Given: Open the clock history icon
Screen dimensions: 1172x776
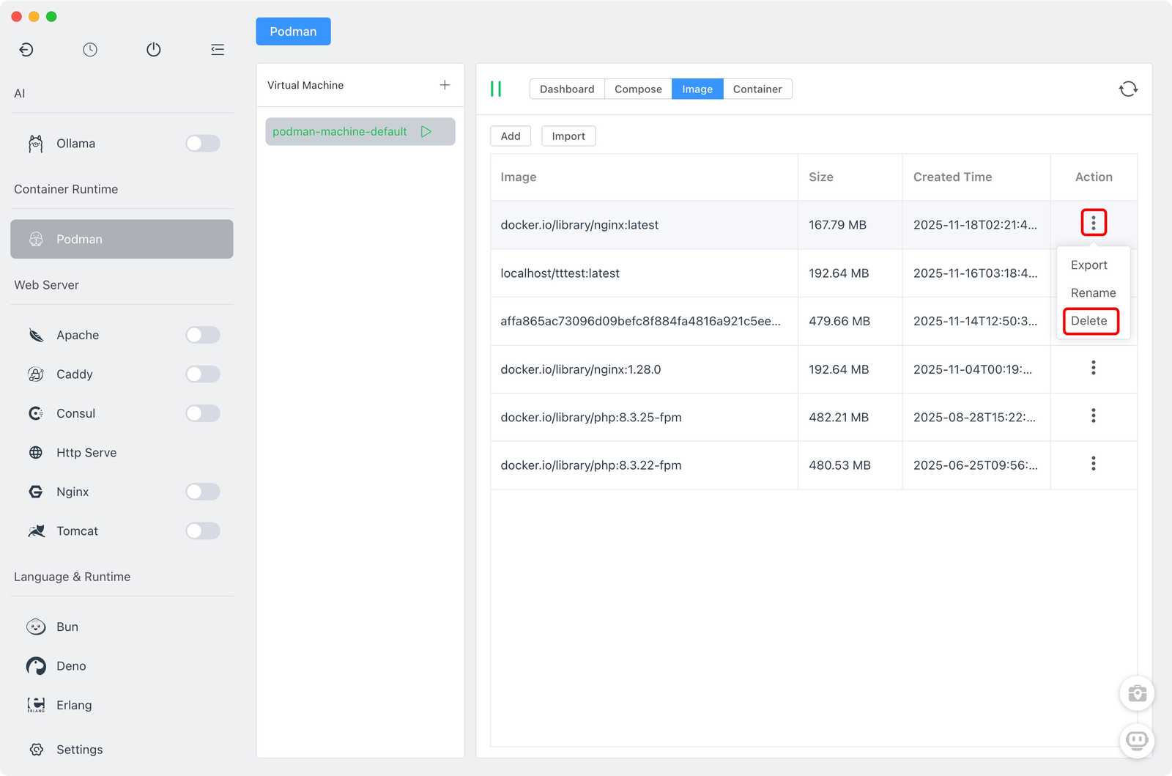Looking at the screenshot, I should pyautogui.click(x=90, y=50).
